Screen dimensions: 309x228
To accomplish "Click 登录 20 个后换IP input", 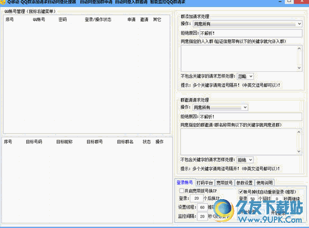I will pos(197,198).
